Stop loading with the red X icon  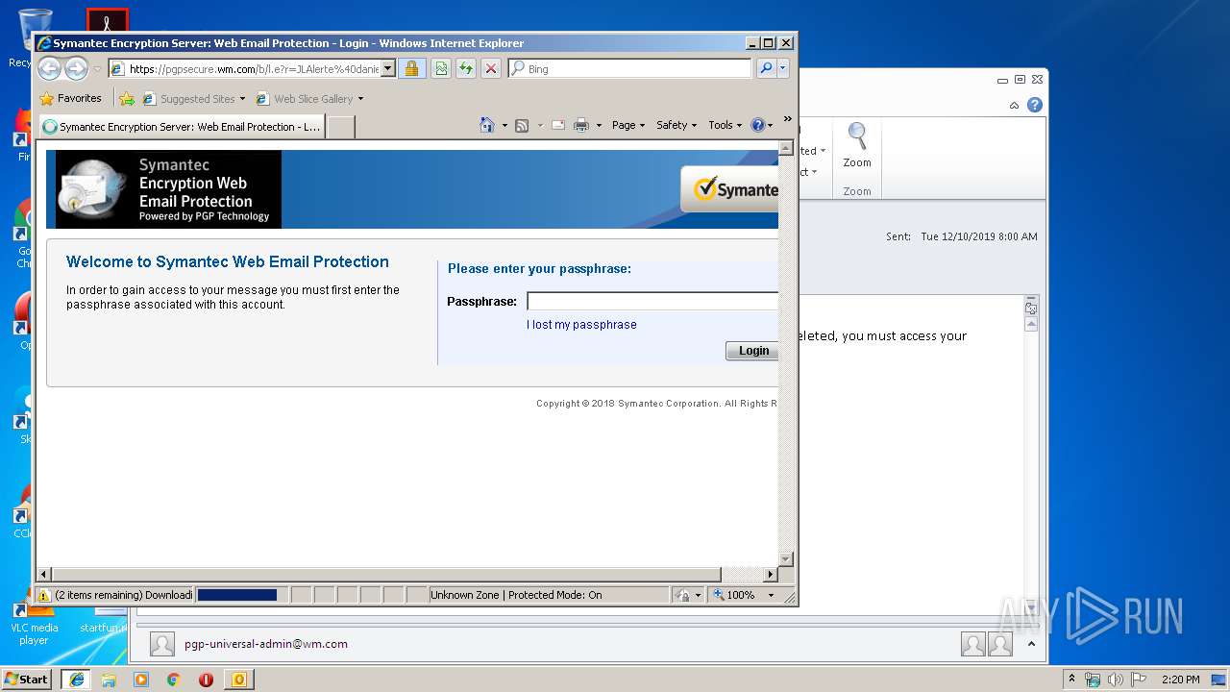491,68
